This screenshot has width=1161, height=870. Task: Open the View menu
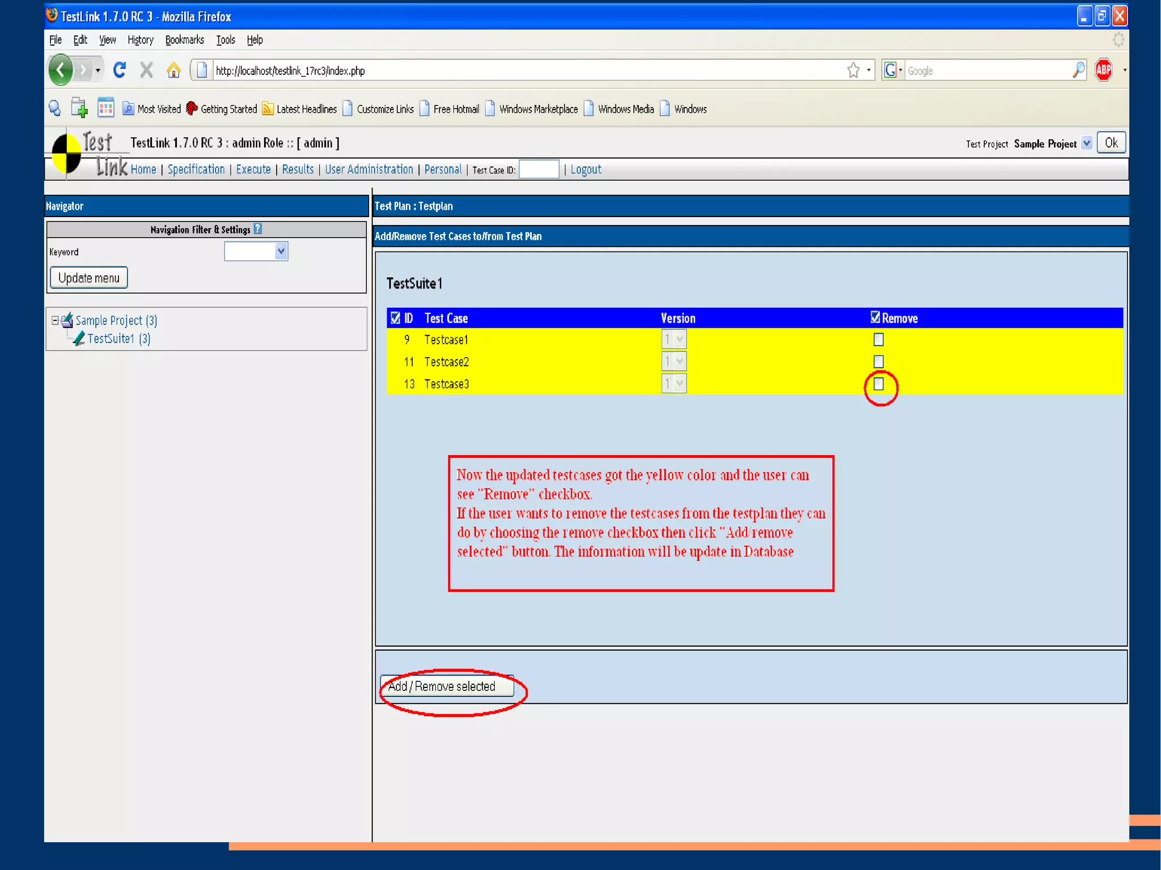[x=107, y=40]
